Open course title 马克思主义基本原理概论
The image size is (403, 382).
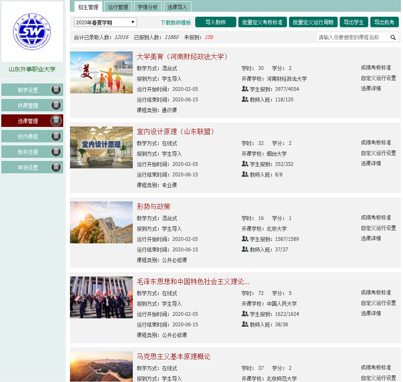(x=173, y=356)
